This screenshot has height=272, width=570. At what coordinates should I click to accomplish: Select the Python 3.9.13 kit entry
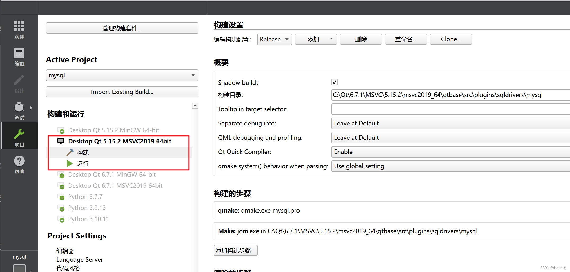87,208
